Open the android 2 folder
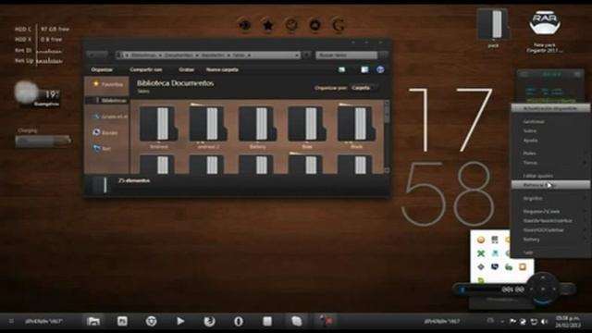Image resolution: width=592 pixels, height=333 pixels. (x=208, y=127)
